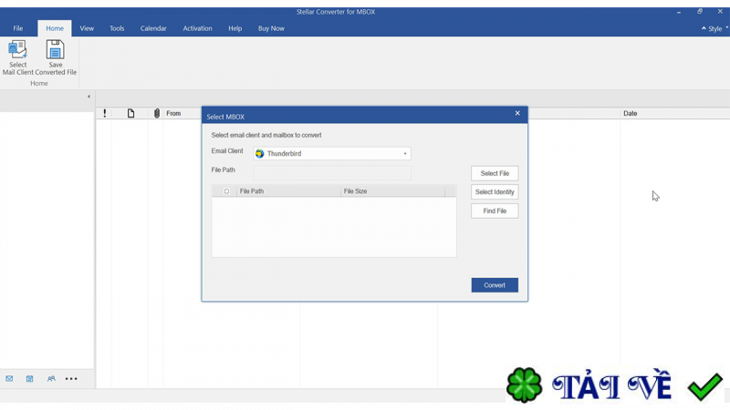
Task: Open the Buy Now tab
Action: (x=271, y=28)
